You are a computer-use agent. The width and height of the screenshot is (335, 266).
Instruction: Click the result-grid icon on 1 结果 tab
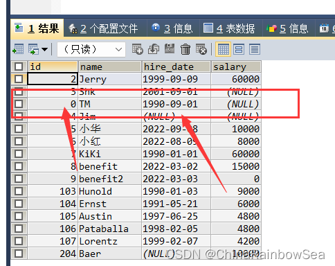pyautogui.click(x=19, y=28)
